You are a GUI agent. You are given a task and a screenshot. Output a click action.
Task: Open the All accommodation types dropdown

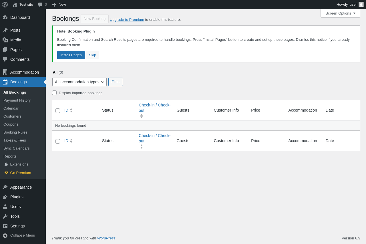[x=79, y=82]
